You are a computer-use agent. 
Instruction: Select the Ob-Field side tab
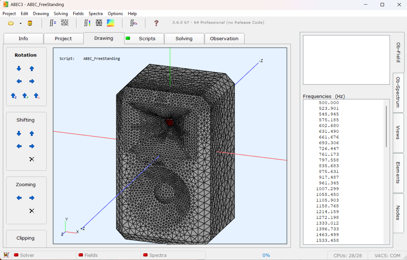point(398,53)
